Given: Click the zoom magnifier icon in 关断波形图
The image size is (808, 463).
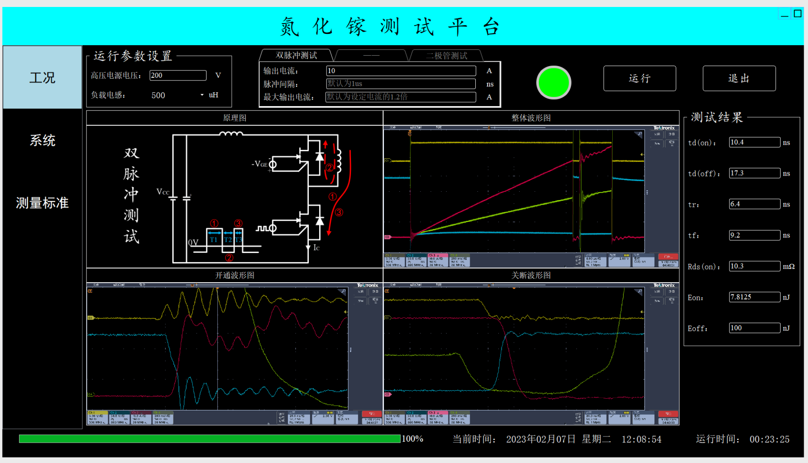Looking at the screenshot, I should pos(638,292).
